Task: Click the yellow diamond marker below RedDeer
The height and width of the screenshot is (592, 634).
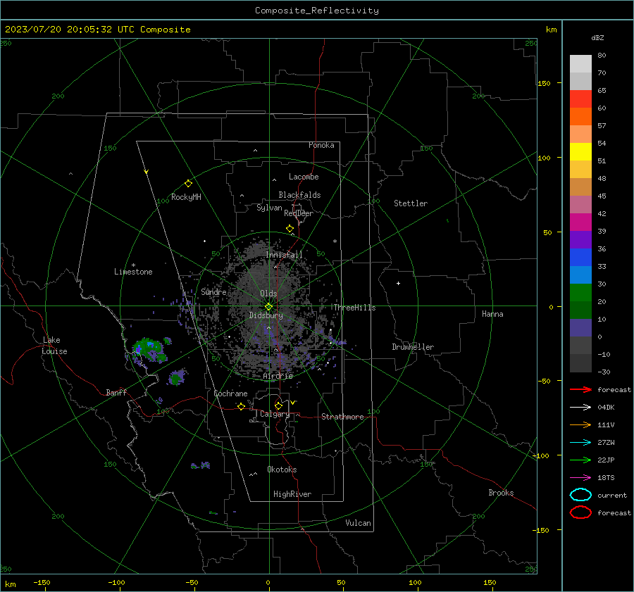Action: 290,229
